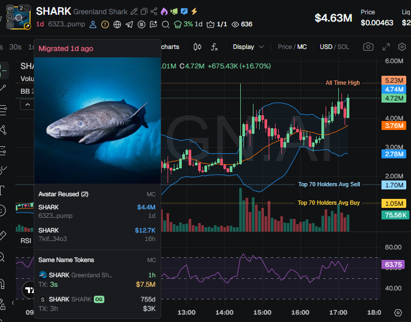Open the website globe icon
The height and width of the screenshot is (322, 411).
pos(117,25)
